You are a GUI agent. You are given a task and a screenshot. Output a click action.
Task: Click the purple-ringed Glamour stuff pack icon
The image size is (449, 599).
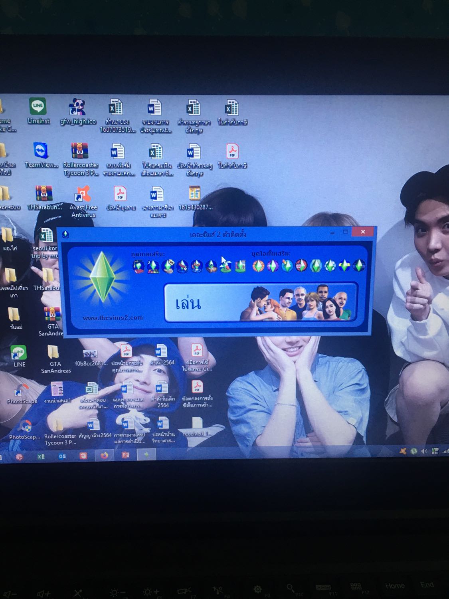coord(273,266)
